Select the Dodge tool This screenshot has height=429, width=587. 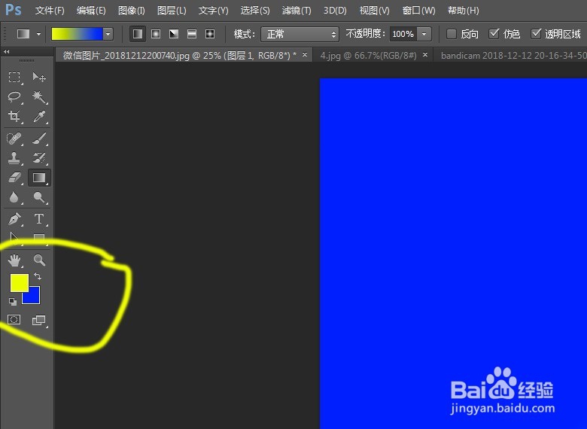pos(39,197)
